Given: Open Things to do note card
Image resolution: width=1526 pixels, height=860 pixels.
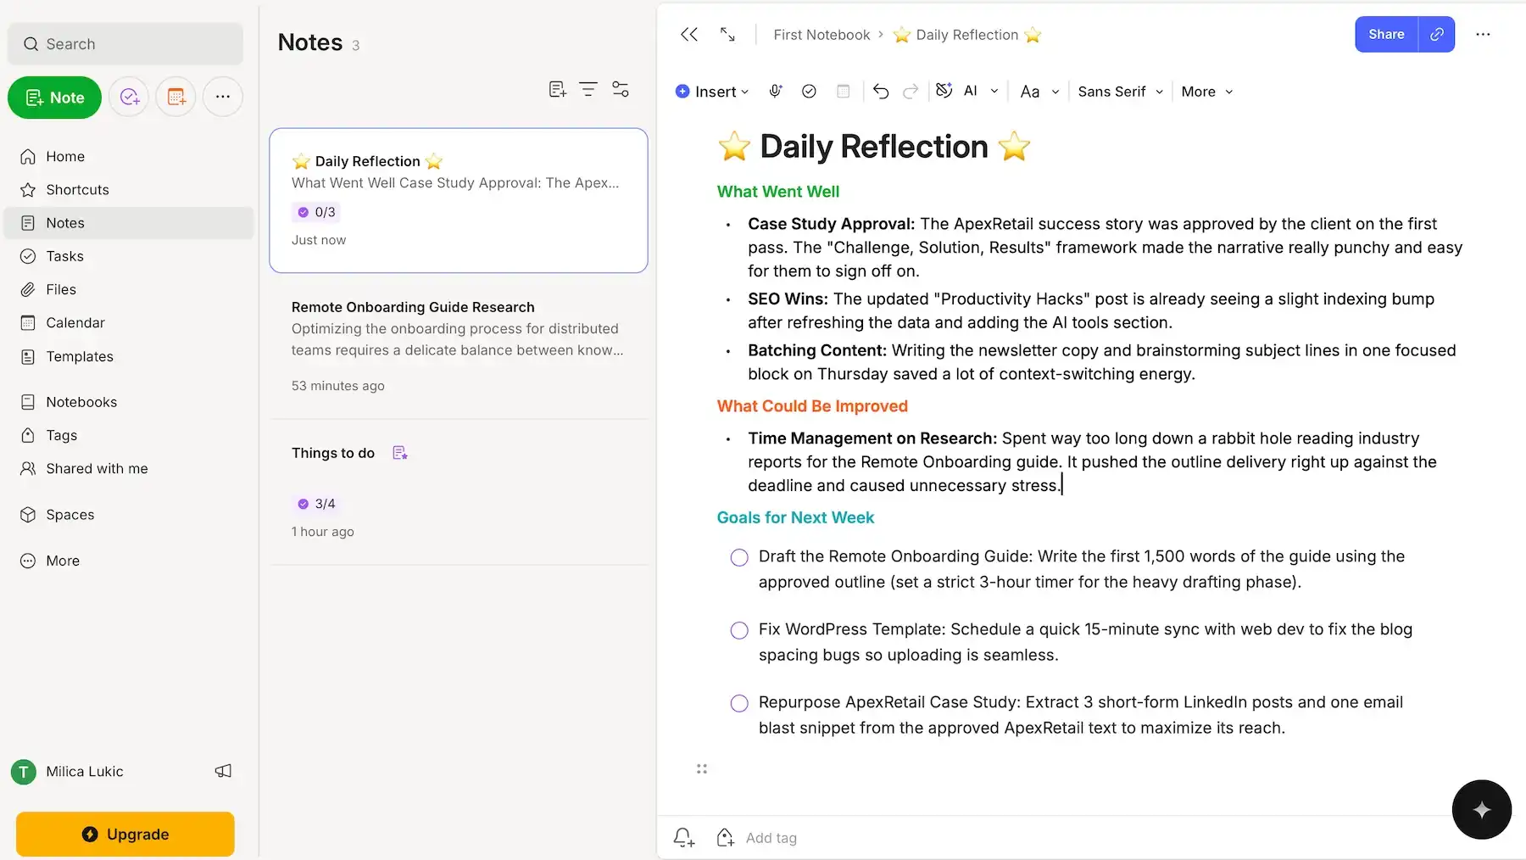Looking at the screenshot, I should coord(459,492).
